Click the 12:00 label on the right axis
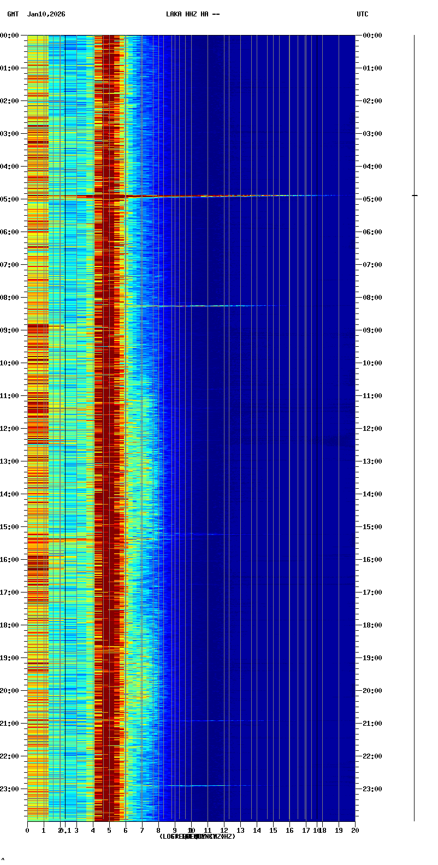Viewport: 438px width, 865px height. tap(372, 429)
